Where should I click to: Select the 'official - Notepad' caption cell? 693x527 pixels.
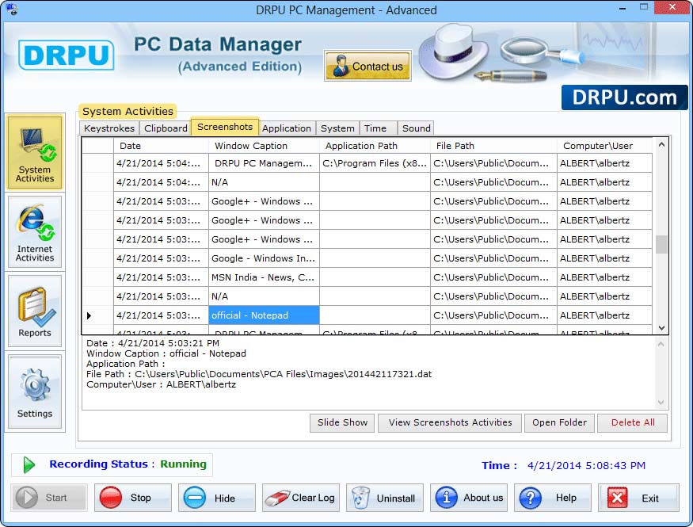coord(264,315)
